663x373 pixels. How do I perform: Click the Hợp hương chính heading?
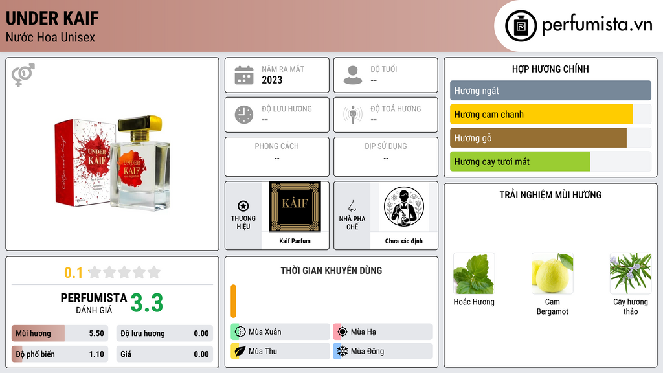[x=550, y=69]
